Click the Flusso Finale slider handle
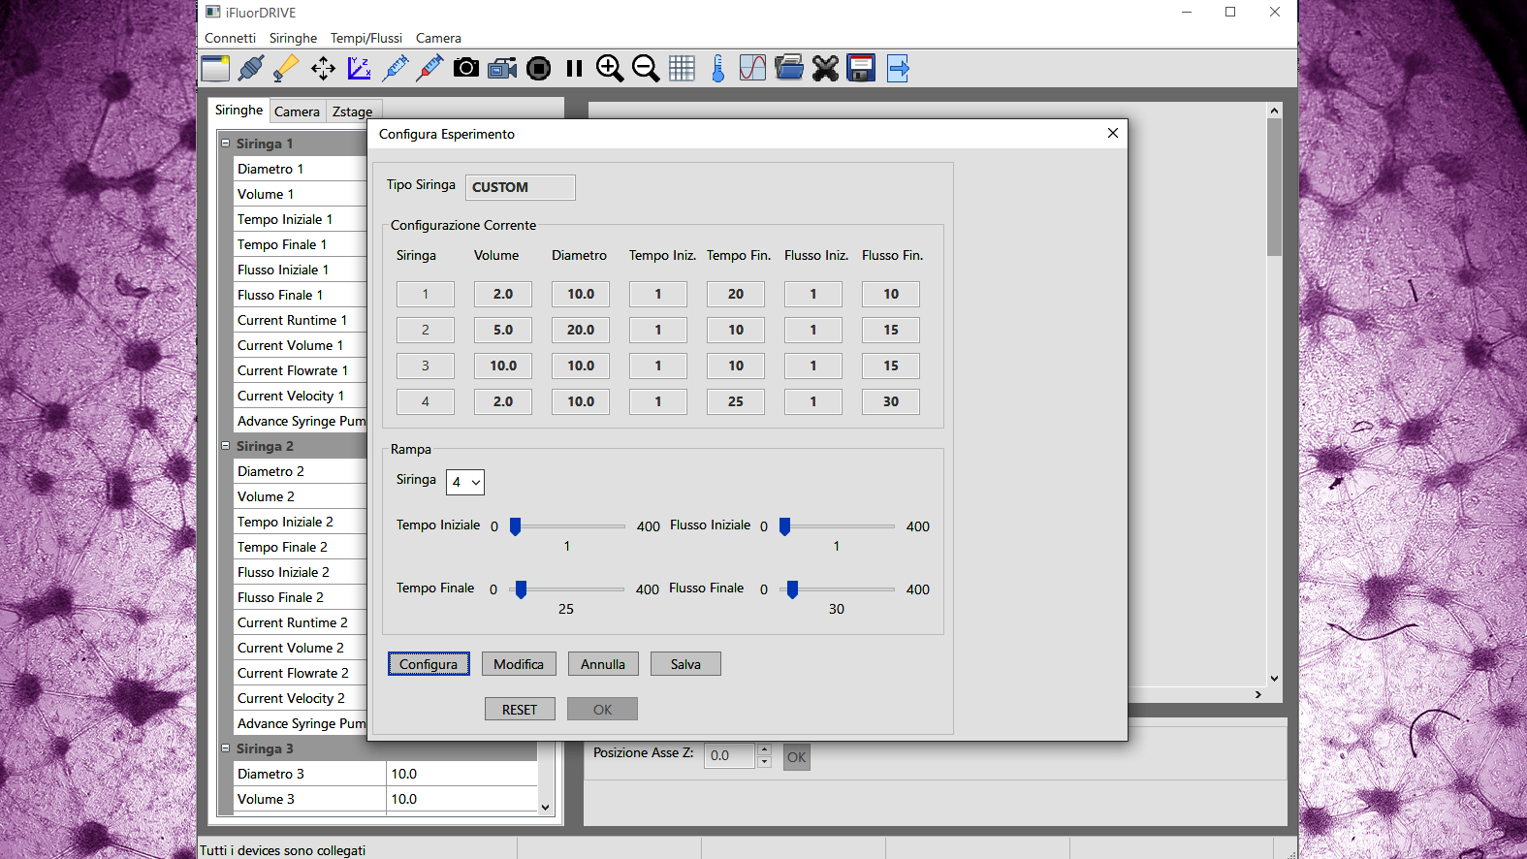Viewport: 1527px width, 859px height. coord(792,589)
